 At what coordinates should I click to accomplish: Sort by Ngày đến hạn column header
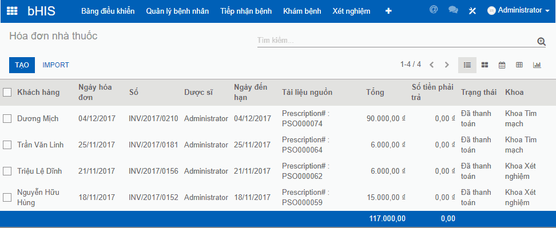(x=251, y=92)
